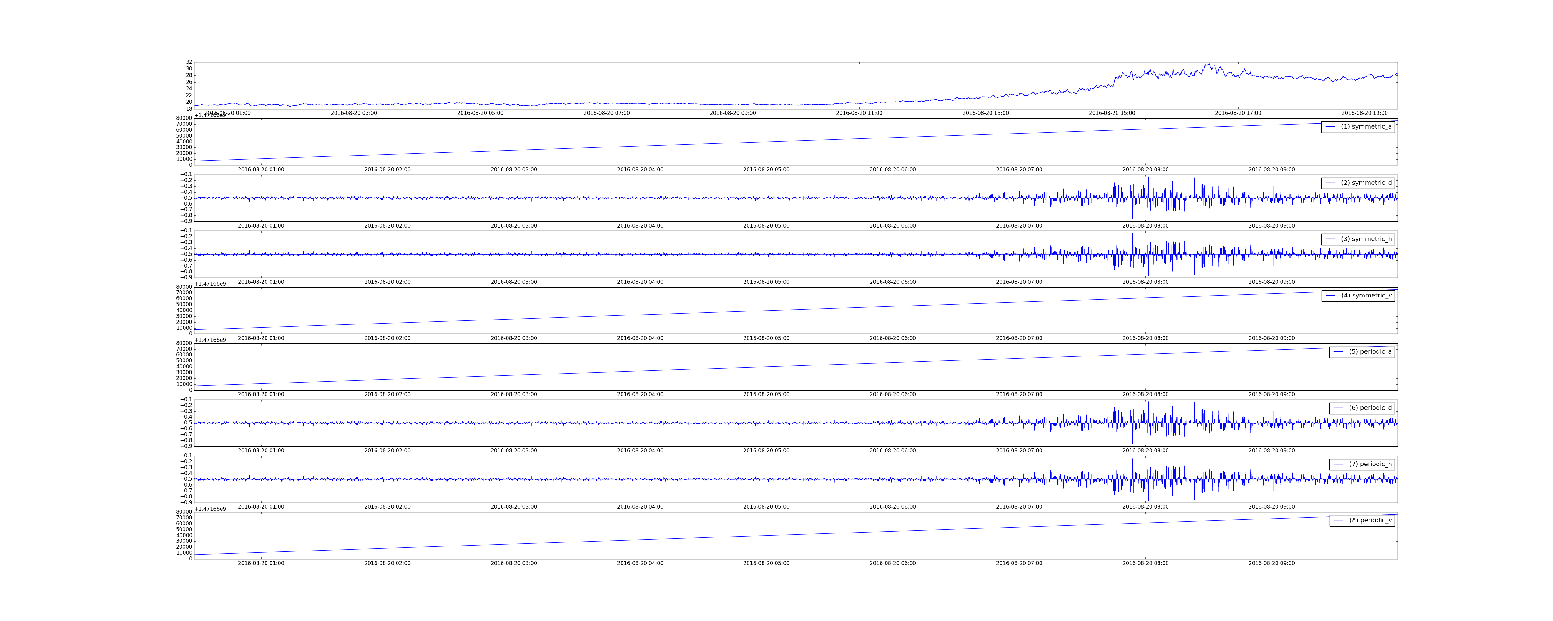Click the (4) symmetric_v legend entry

1366,295
